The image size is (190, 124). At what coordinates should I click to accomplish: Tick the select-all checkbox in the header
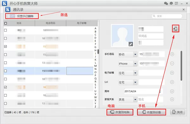coord(6,23)
